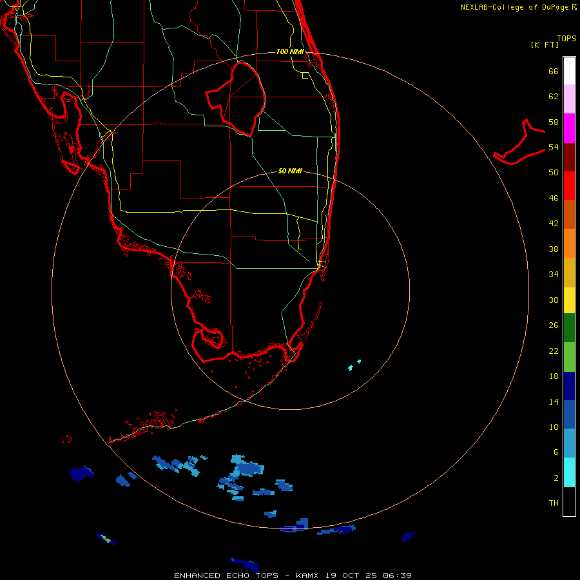Viewport: 580px width, 580px height.
Task: Click the [K FT] units label
Action: click(545, 44)
